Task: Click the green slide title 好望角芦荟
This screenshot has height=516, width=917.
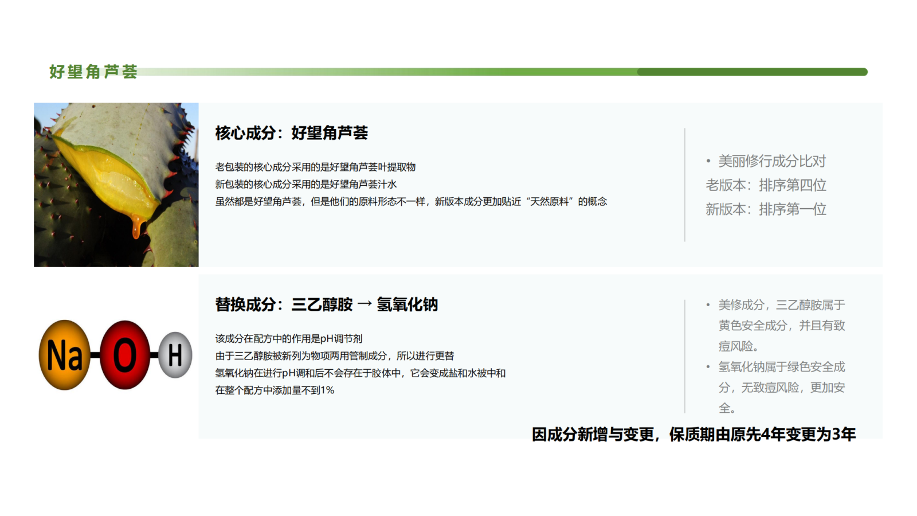Action: pos(93,72)
